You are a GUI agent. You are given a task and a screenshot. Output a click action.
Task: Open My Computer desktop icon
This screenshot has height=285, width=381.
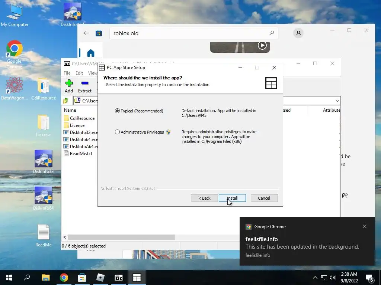point(15,16)
